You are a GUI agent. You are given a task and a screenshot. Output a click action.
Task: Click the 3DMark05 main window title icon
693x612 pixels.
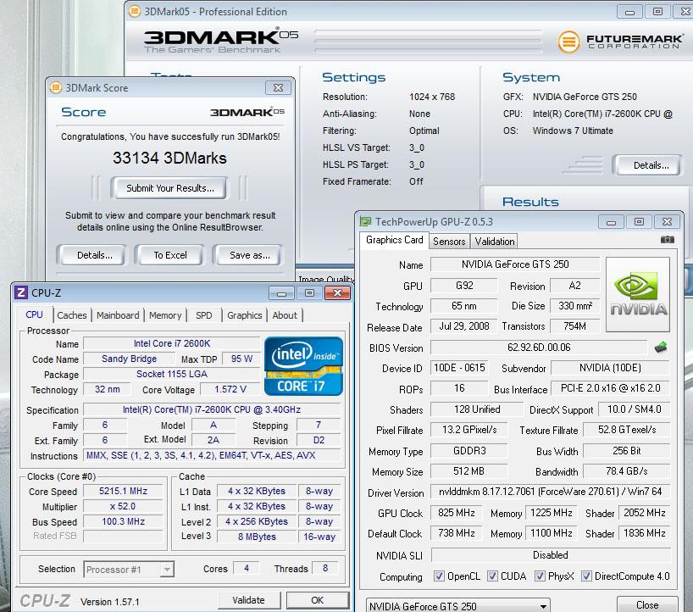(135, 11)
